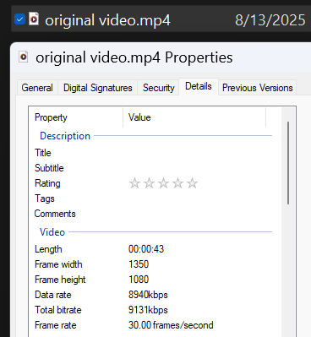Viewport: 311px width, 337px height.
Task: Click the Value column header
Action: point(194,117)
